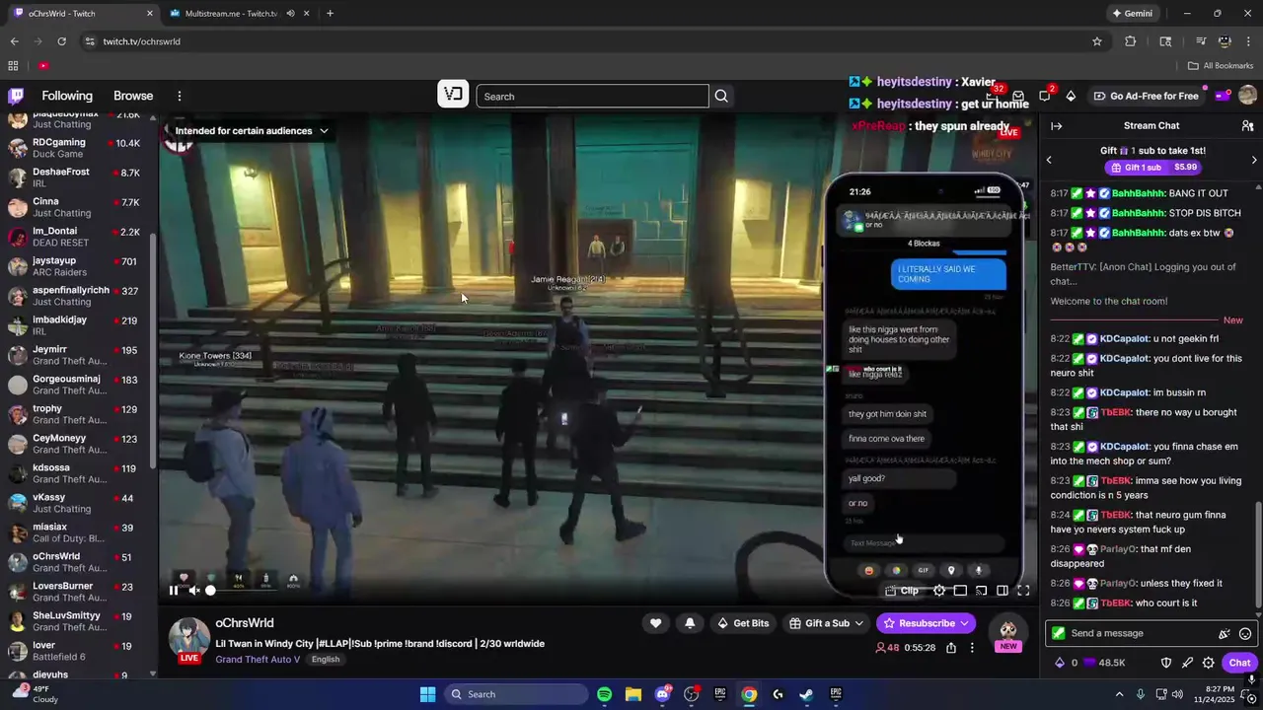Reload the Twitch page
Viewport: 1263px width, 710px height.
61,41
